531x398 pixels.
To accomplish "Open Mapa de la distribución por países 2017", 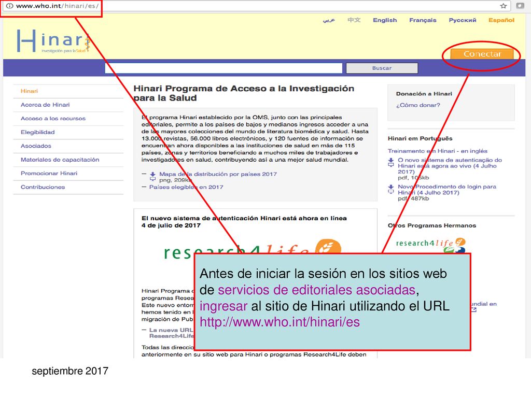I will point(218,174).
